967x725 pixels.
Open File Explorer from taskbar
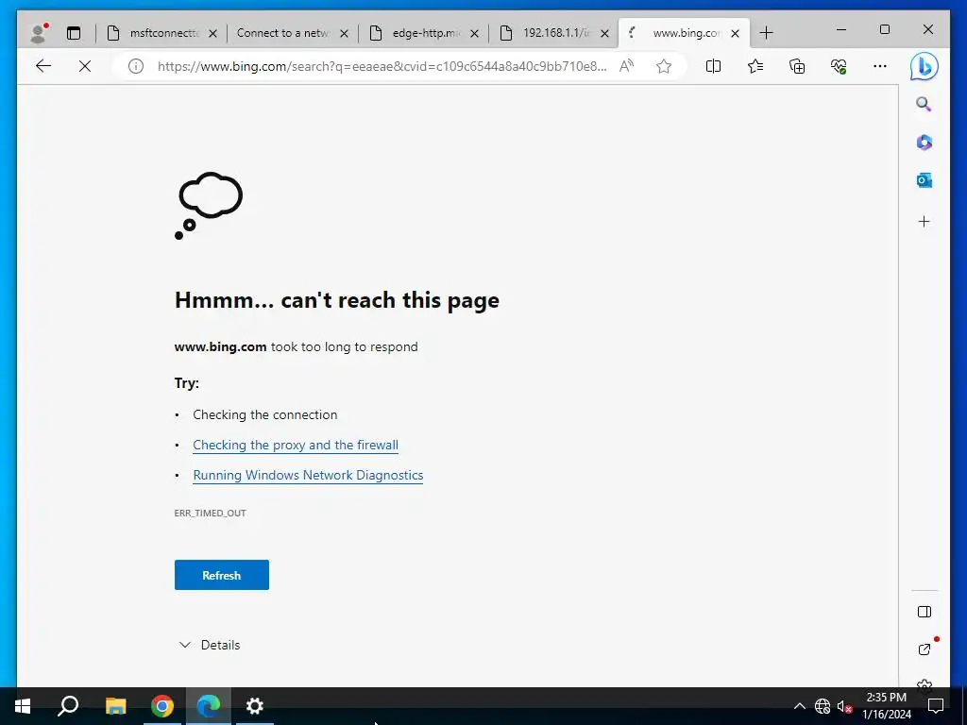[x=115, y=706]
